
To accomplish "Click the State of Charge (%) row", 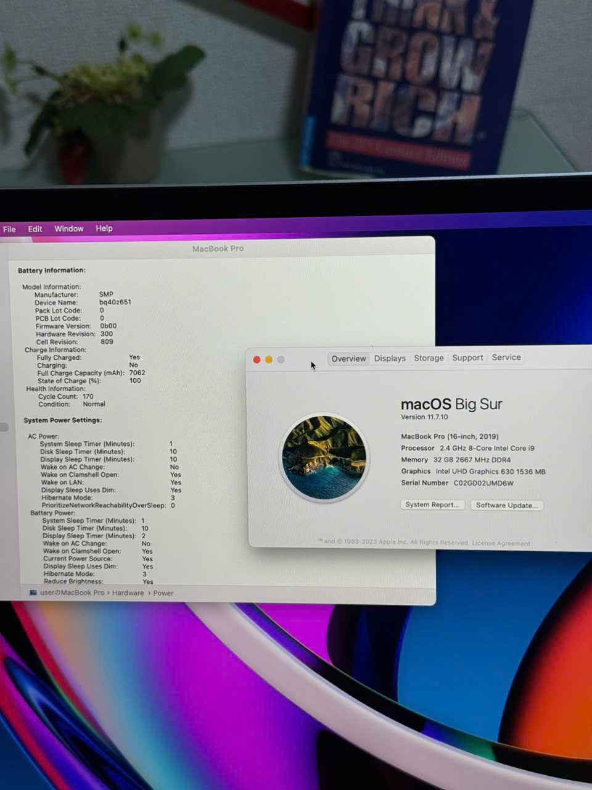I will coord(89,381).
